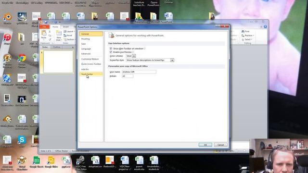Open Layout dropdown in Slides group
Viewport: 308px width, 173px height.
69,31
